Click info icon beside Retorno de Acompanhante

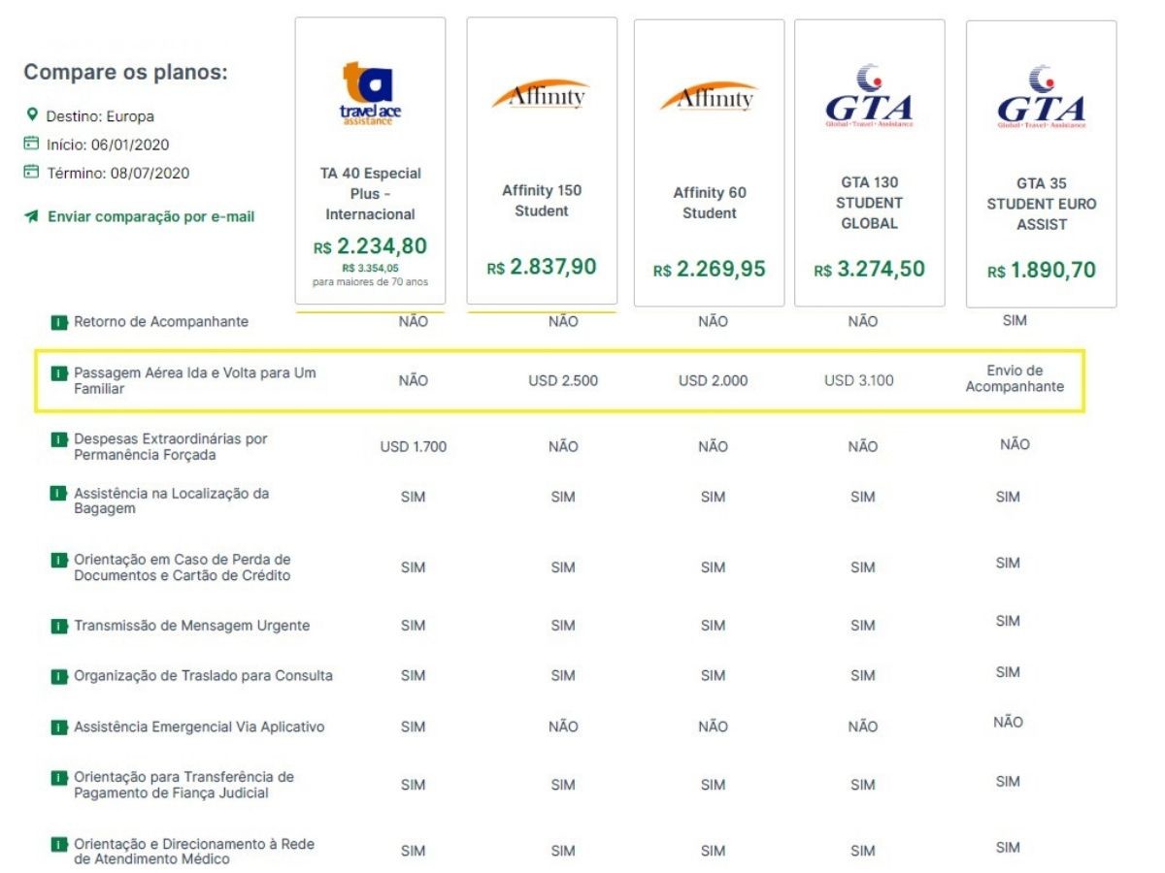coord(59,321)
